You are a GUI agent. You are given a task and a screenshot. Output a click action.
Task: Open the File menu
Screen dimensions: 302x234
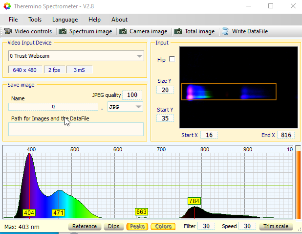(13, 20)
